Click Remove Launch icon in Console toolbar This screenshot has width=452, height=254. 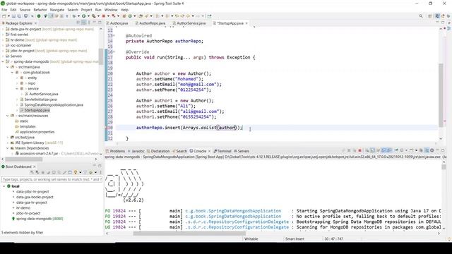tap(349, 150)
